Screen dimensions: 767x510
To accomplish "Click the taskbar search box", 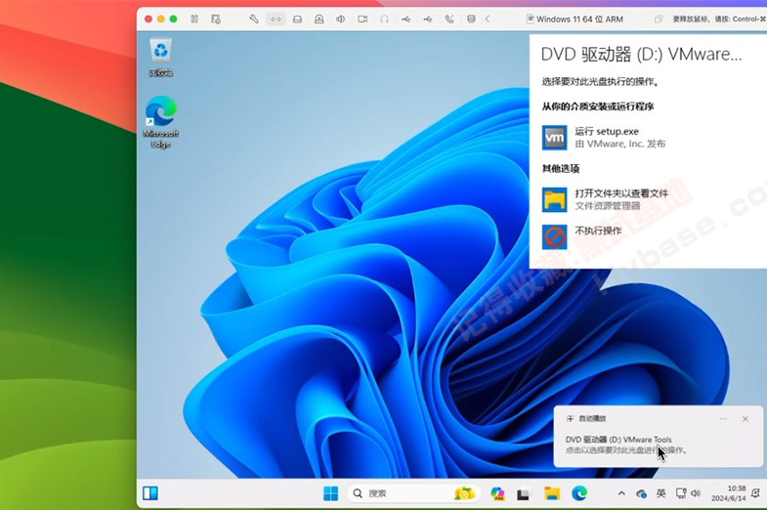I will (x=412, y=493).
